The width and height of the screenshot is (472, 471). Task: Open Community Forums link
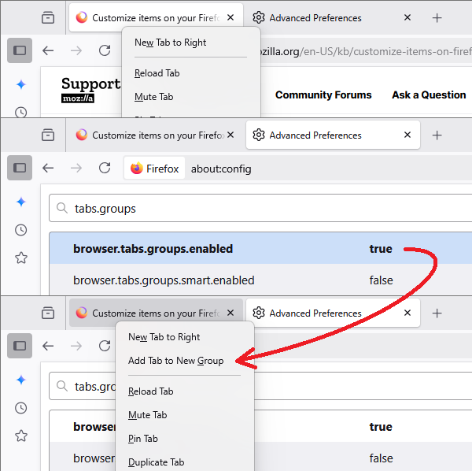point(323,95)
